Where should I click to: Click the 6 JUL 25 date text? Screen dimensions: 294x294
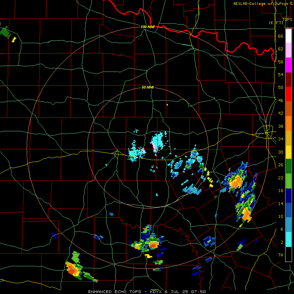pos(176,292)
